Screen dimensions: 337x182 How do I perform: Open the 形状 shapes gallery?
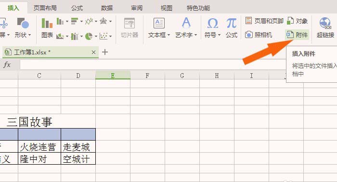pyautogui.click(x=23, y=28)
